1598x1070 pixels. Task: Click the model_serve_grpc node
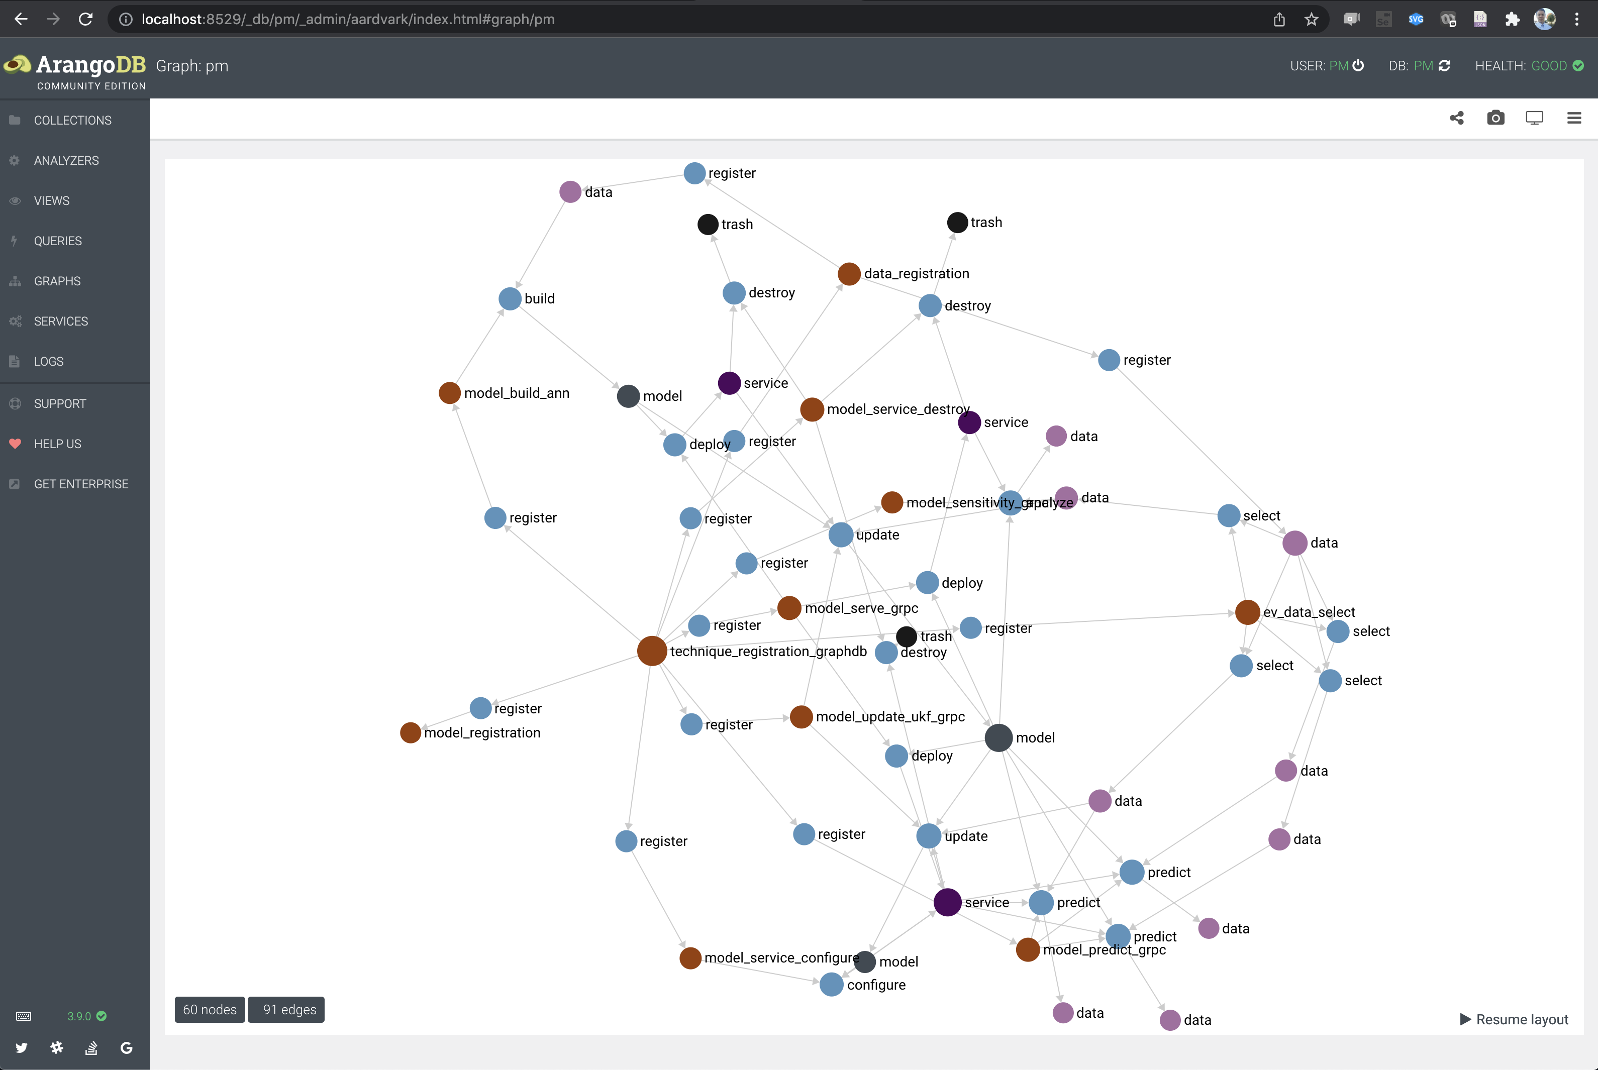[x=789, y=608]
